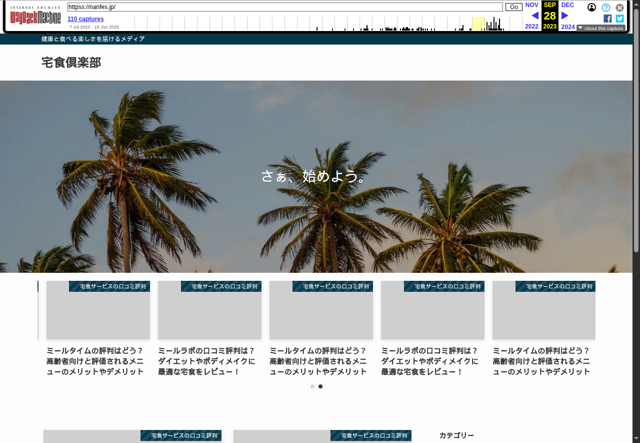The image size is (640, 443).
Task: Share capture on Twitter
Action: (x=619, y=19)
